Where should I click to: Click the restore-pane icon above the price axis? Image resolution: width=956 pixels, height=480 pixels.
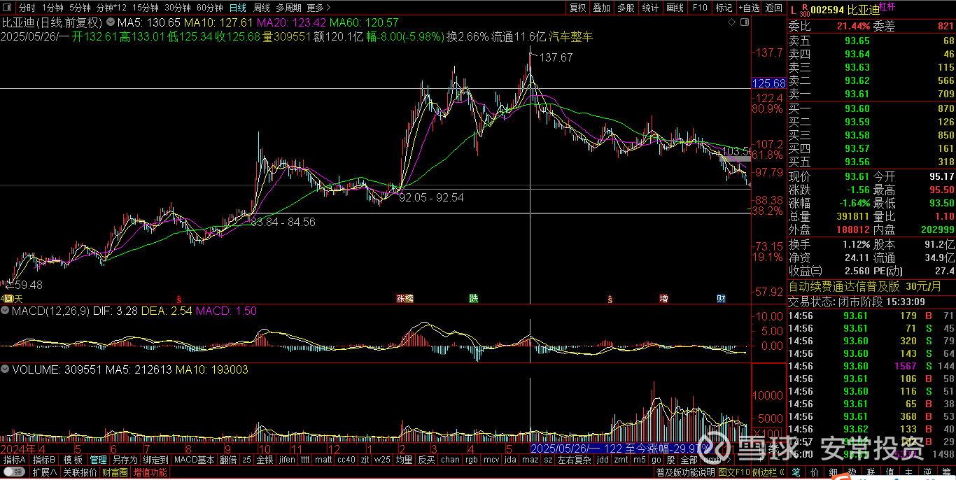tap(745, 22)
